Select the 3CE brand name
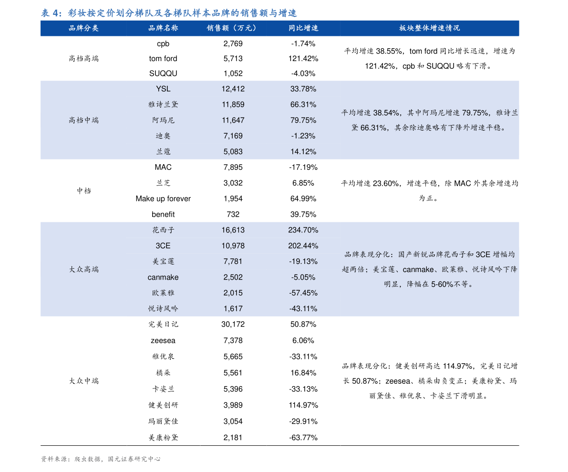Image resolution: width=568 pixels, height=472 pixels. pyautogui.click(x=163, y=246)
